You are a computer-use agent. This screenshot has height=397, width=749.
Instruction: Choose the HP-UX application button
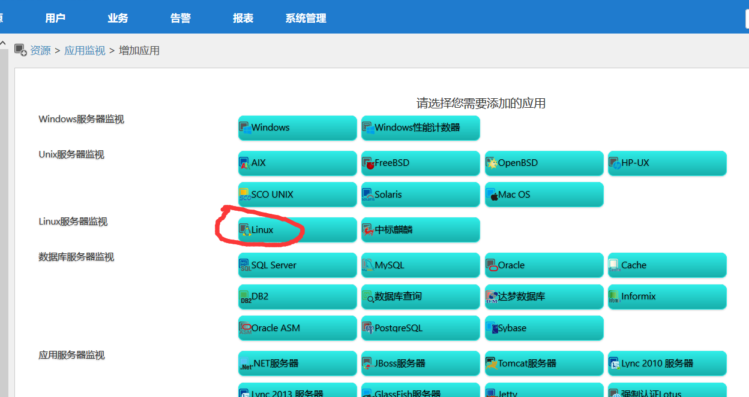tap(667, 163)
